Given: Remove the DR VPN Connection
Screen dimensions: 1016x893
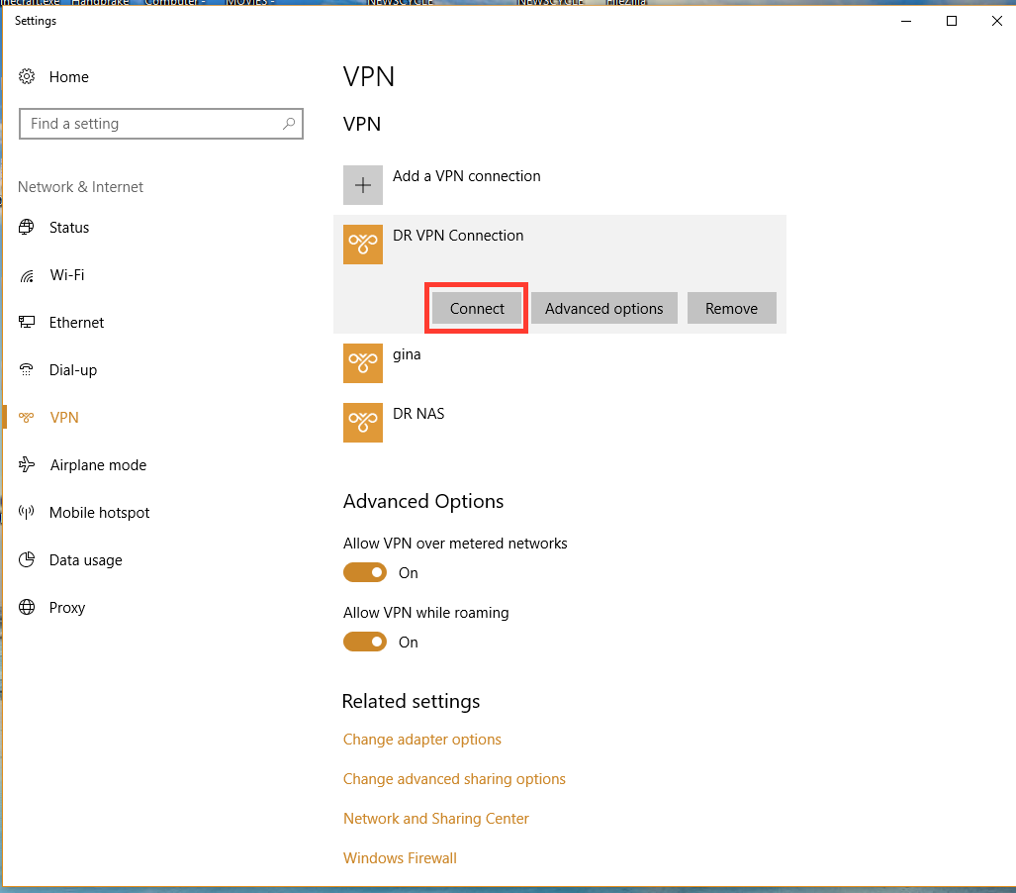Looking at the screenshot, I should pos(731,309).
